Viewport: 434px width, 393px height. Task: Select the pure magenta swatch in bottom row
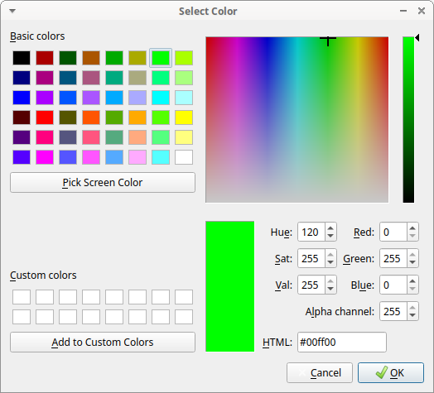[45, 157]
